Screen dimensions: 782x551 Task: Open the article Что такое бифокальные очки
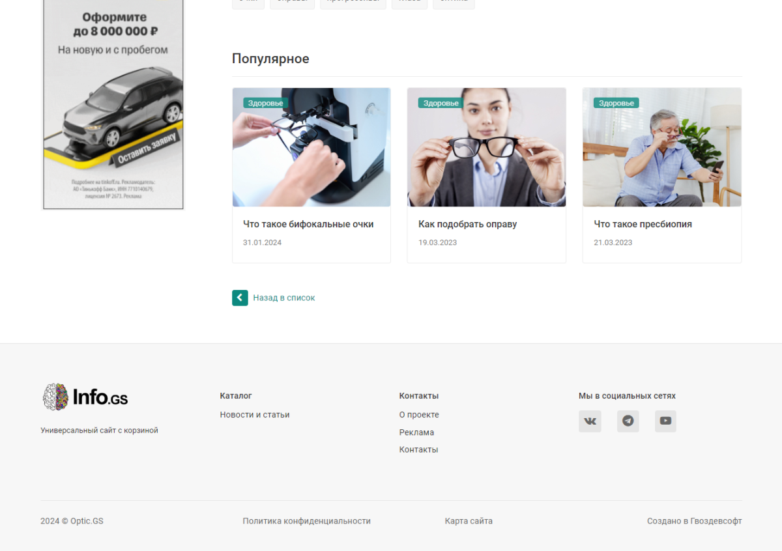tap(308, 223)
